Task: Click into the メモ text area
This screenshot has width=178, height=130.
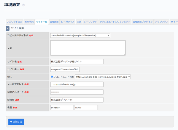Action: point(88,48)
